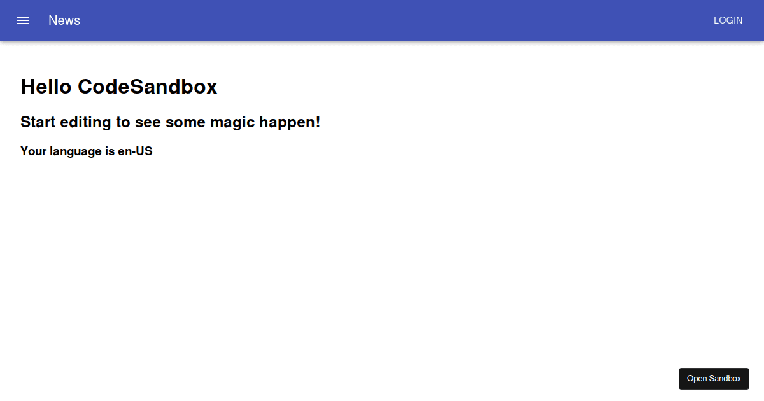Screen dimensions: 764x401
Task: Click the LOGIN button
Action: 728,20
